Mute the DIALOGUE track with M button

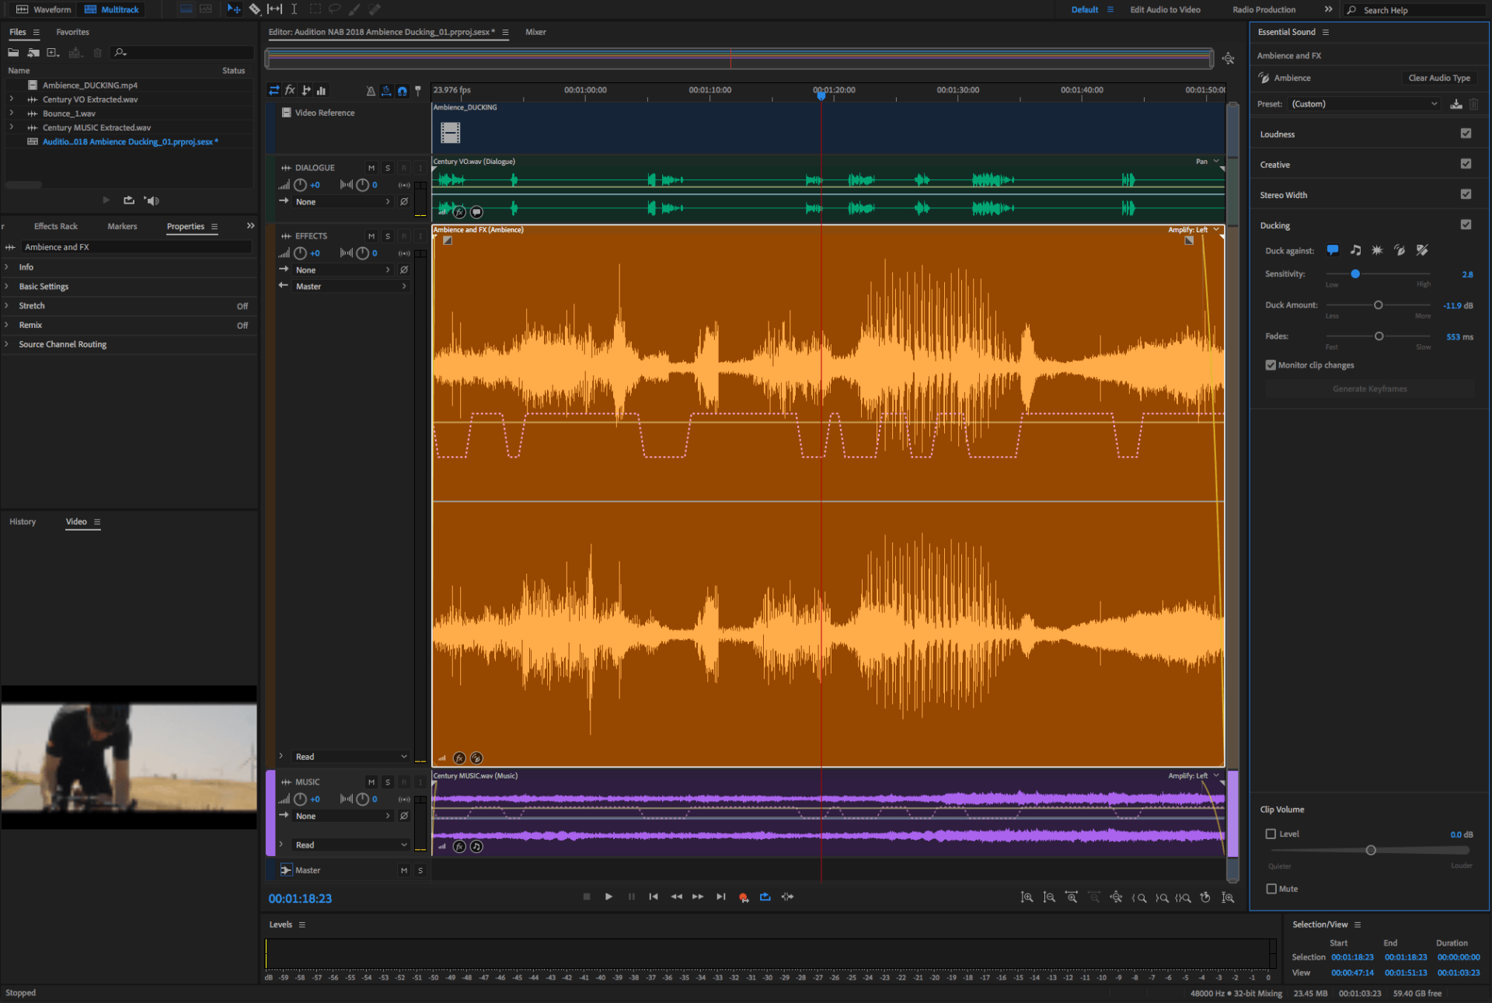371,168
